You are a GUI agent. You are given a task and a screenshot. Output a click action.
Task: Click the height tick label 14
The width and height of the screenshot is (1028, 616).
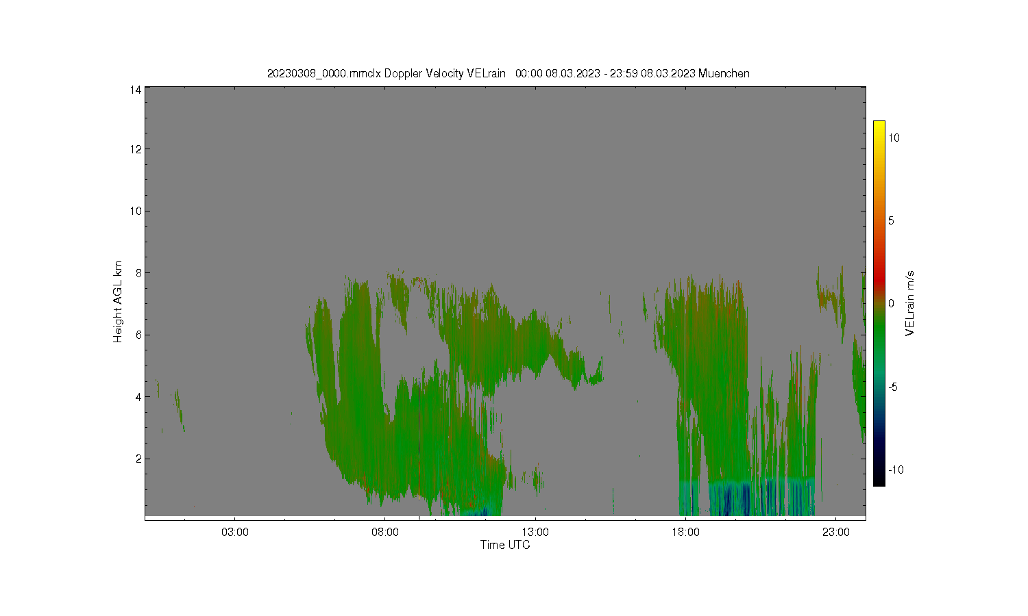coord(136,89)
